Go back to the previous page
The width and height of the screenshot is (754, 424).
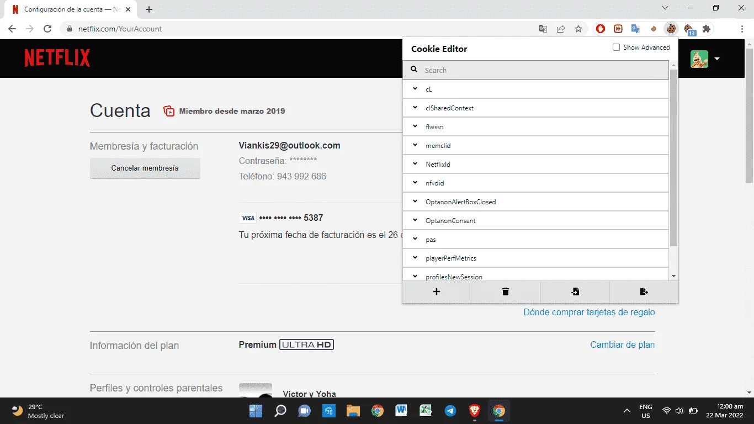coord(12,29)
